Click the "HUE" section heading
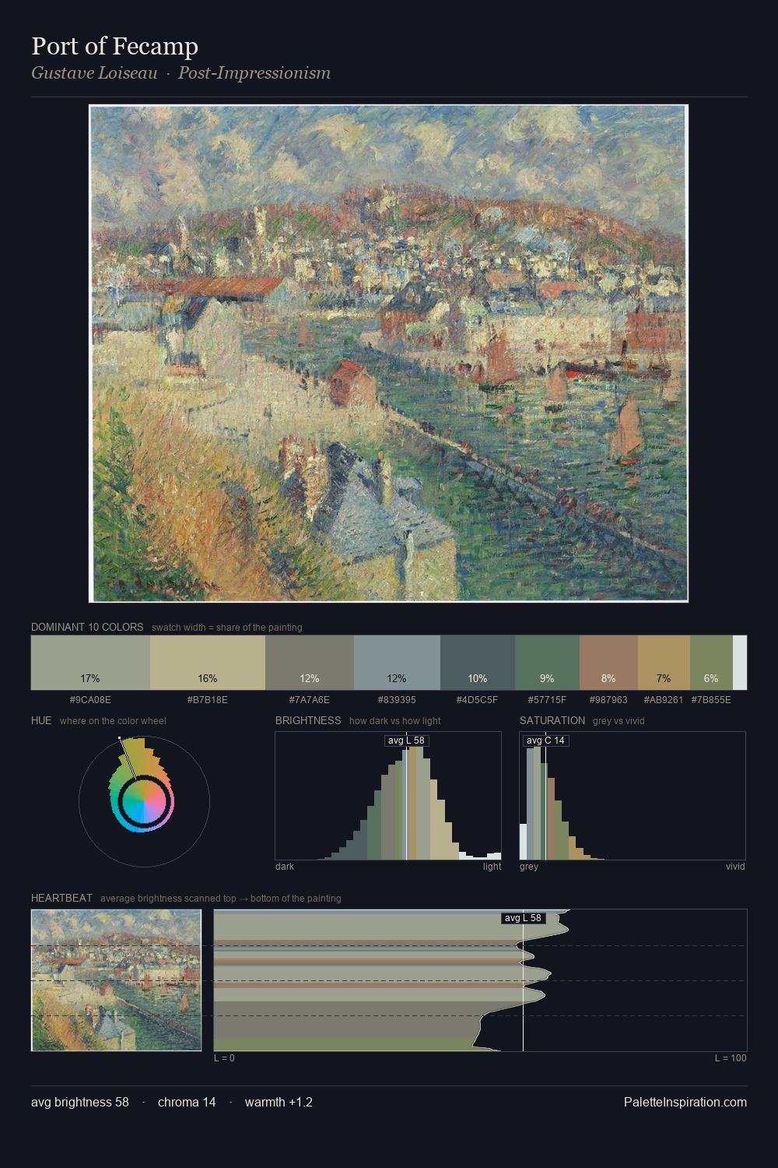This screenshot has width=778, height=1168. (x=41, y=720)
